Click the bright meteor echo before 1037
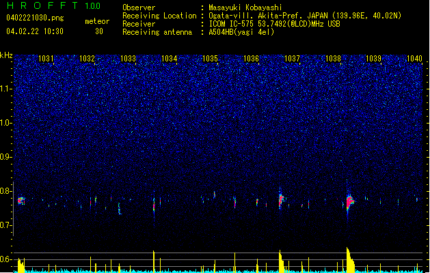Viewport: 430px width, 273px height. 281,201
